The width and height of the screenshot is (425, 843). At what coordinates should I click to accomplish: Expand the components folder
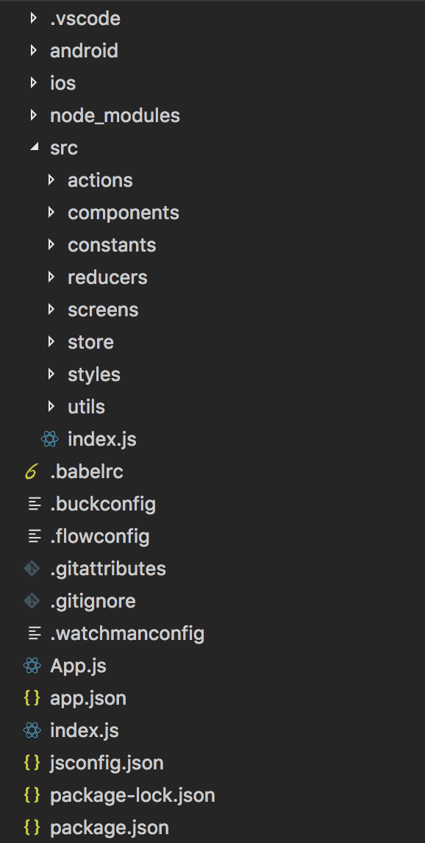(x=123, y=212)
